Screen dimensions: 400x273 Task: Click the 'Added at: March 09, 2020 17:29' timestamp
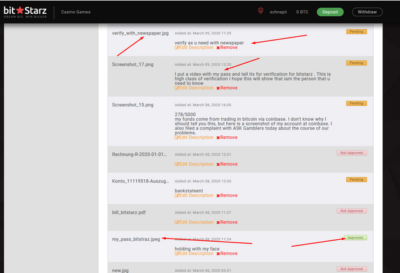point(202,33)
